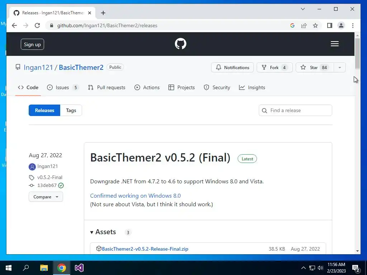The width and height of the screenshot is (367, 275).
Task: Open the Security tab
Action: pyautogui.click(x=217, y=87)
